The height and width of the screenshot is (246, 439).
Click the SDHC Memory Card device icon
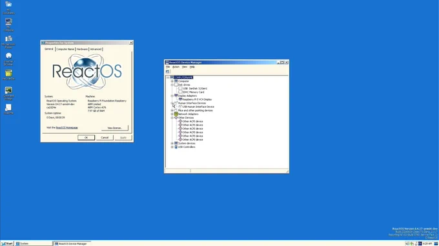coord(181,92)
